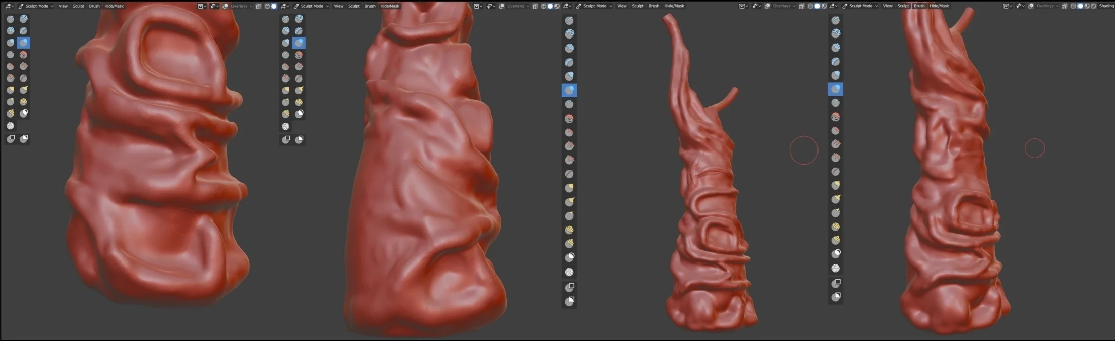
Task: Click the active Blob brush in leftmost viewport
Action: pyautogui.click(x=24, y=43)
